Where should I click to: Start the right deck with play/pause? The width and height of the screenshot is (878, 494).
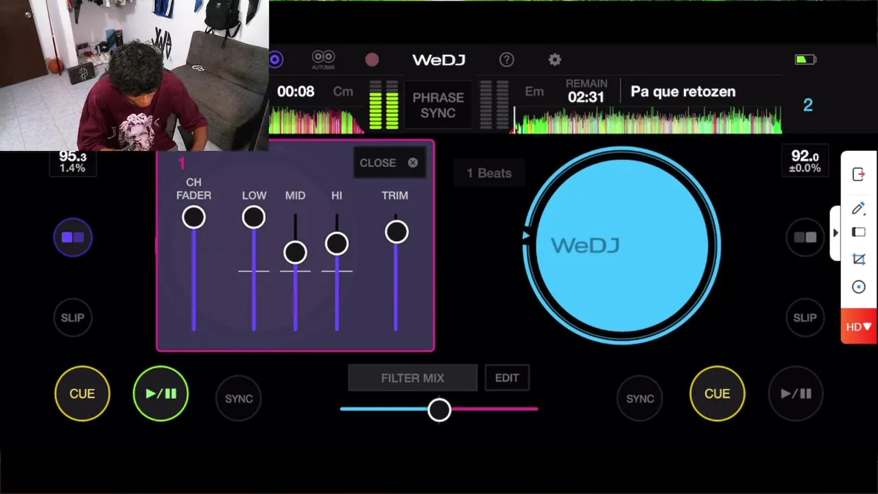tap(796, 394)
